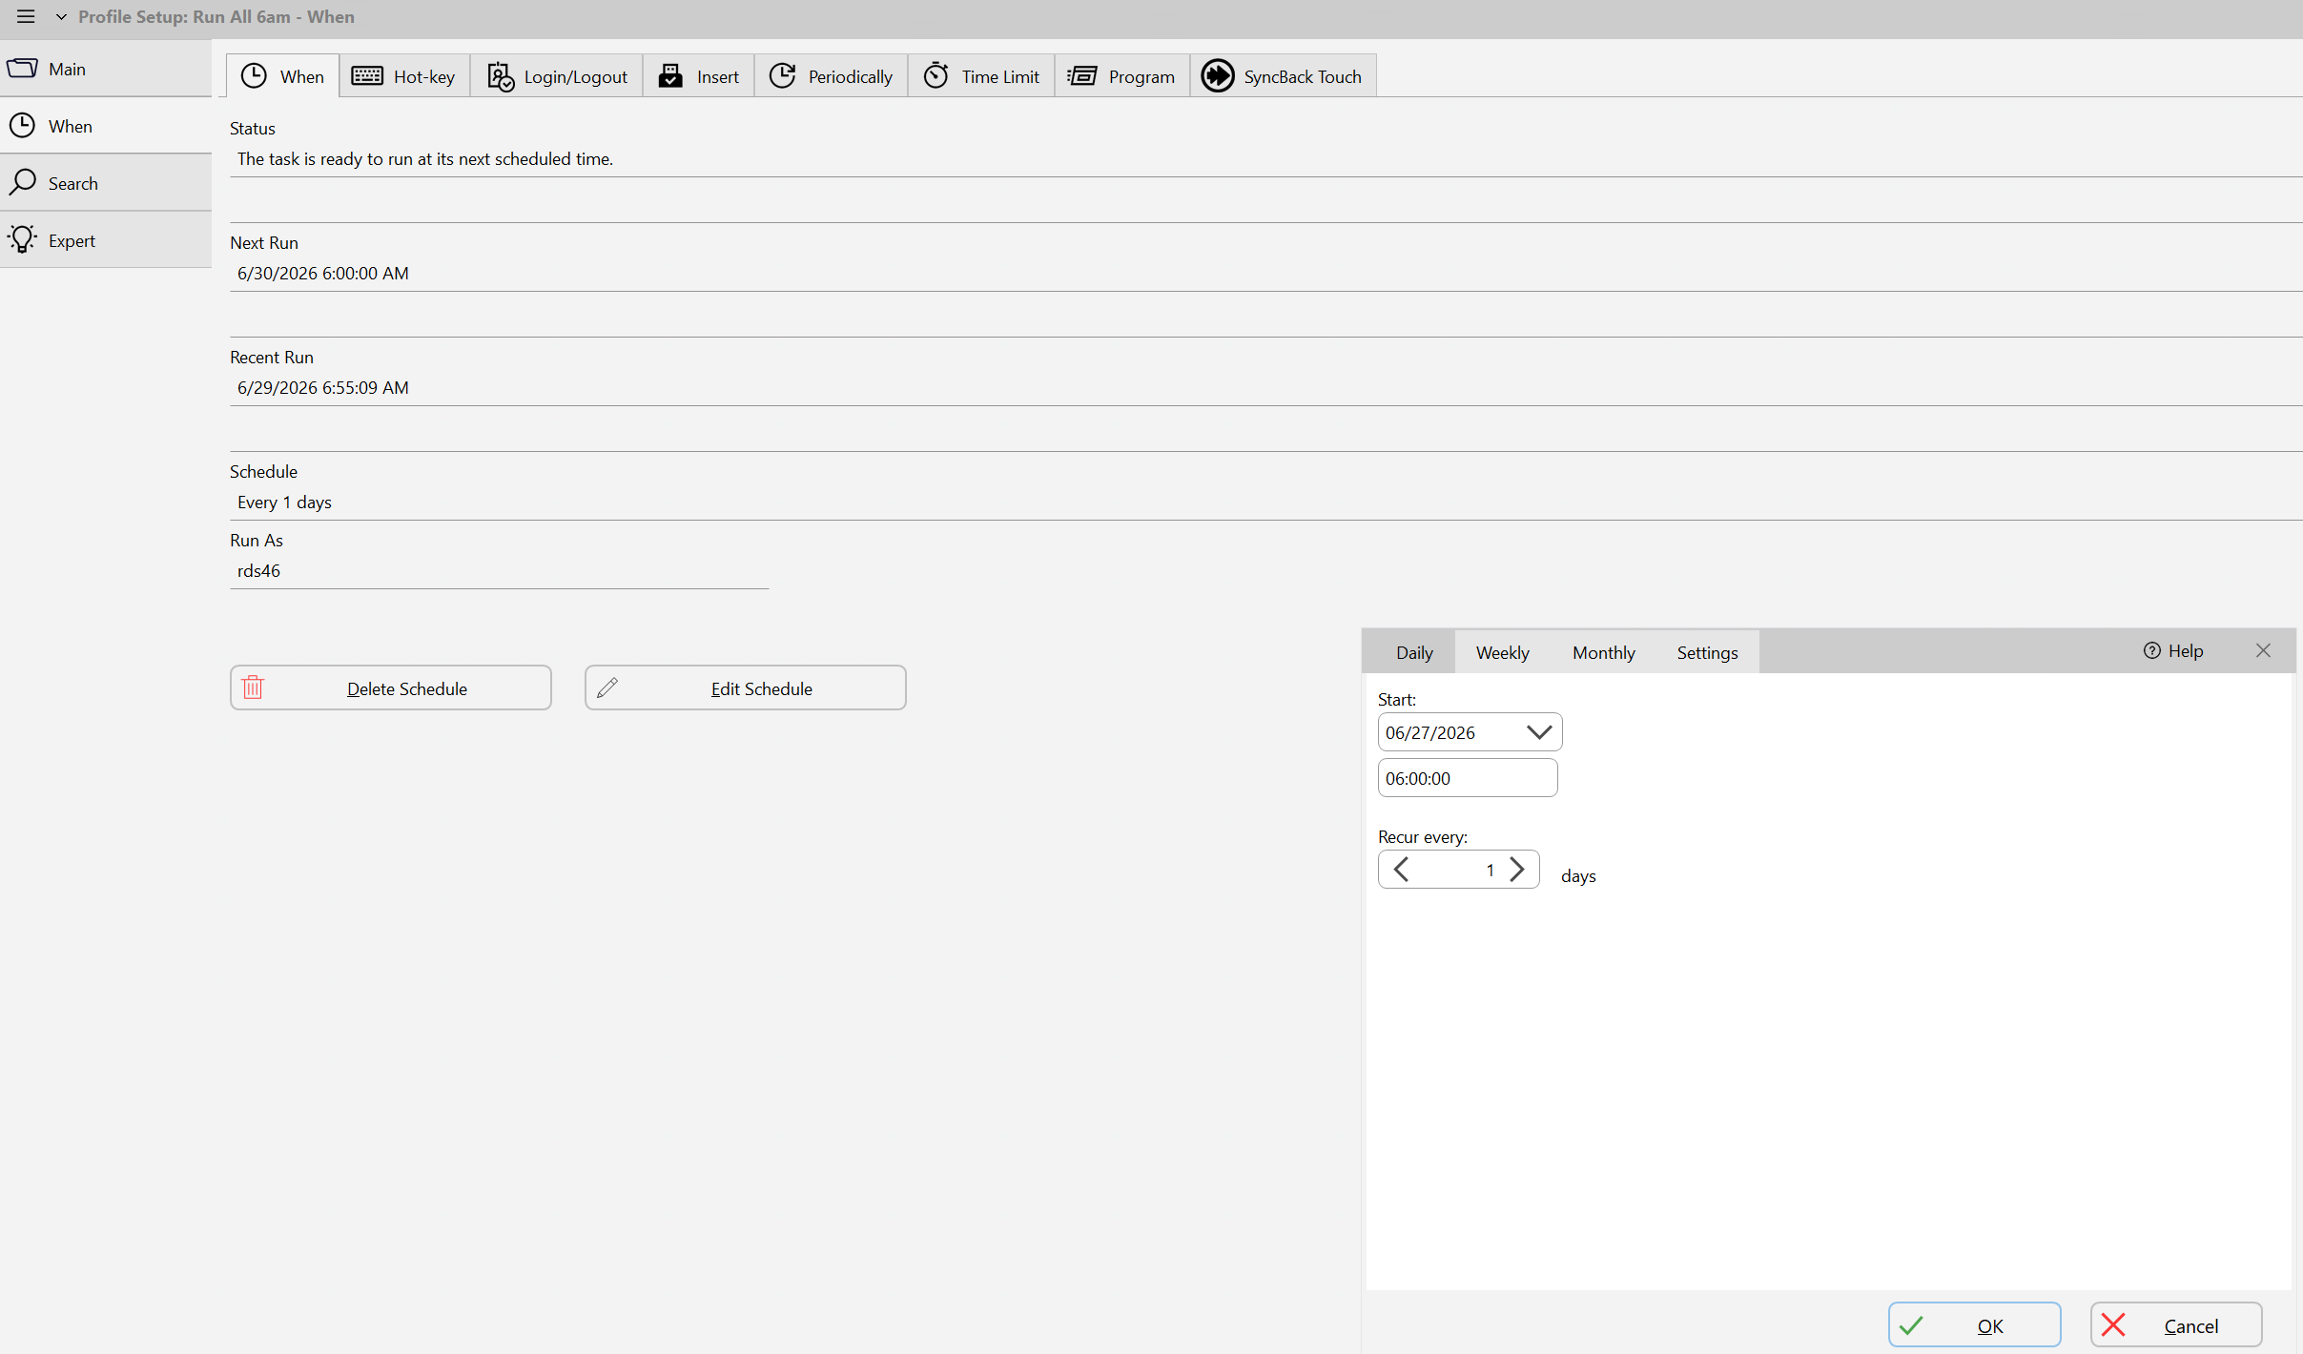Decrease recur days with left arrow
2303x1354 pixels.
pyautogui.click(x=1401, y=870)
